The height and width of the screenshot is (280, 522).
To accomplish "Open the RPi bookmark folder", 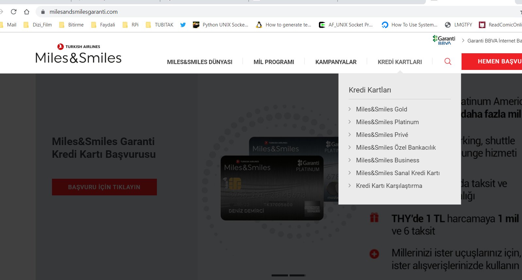I will pyautogui.click(x=130, y=25).
